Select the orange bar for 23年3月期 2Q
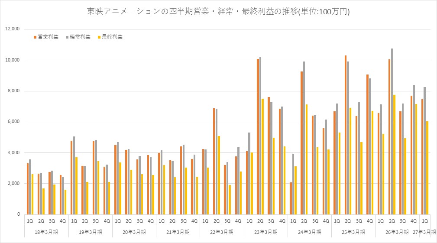The width and height of the screenshot is (437, 243). (258, 136)
